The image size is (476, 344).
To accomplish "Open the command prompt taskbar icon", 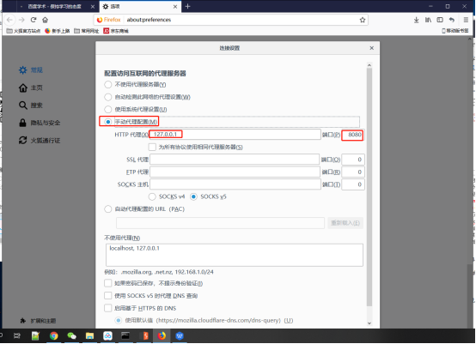I will pyautogui.click(x=125, y=335).
